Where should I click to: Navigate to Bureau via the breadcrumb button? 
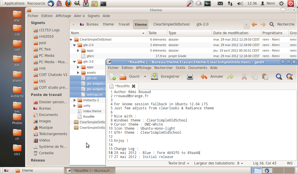tap(93, 24)
